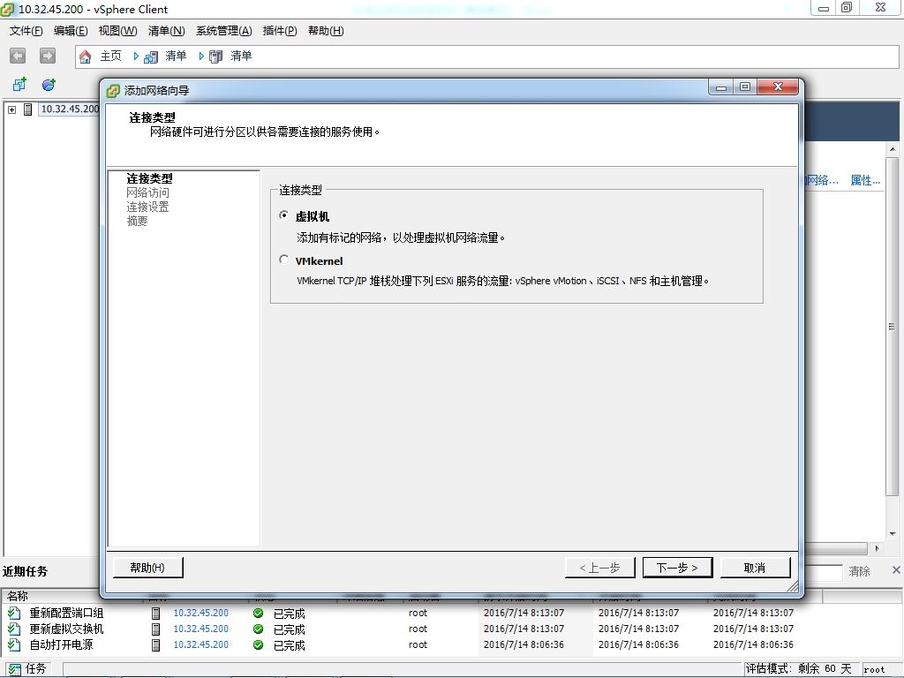
Task: Click the new virtual machine toolbar icon
Action: click(19, 85)
